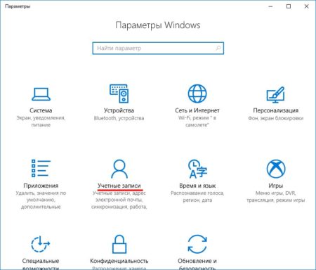Click the search magnifier icon
Viewport: 316px width, 270px height.
(218, 48)
